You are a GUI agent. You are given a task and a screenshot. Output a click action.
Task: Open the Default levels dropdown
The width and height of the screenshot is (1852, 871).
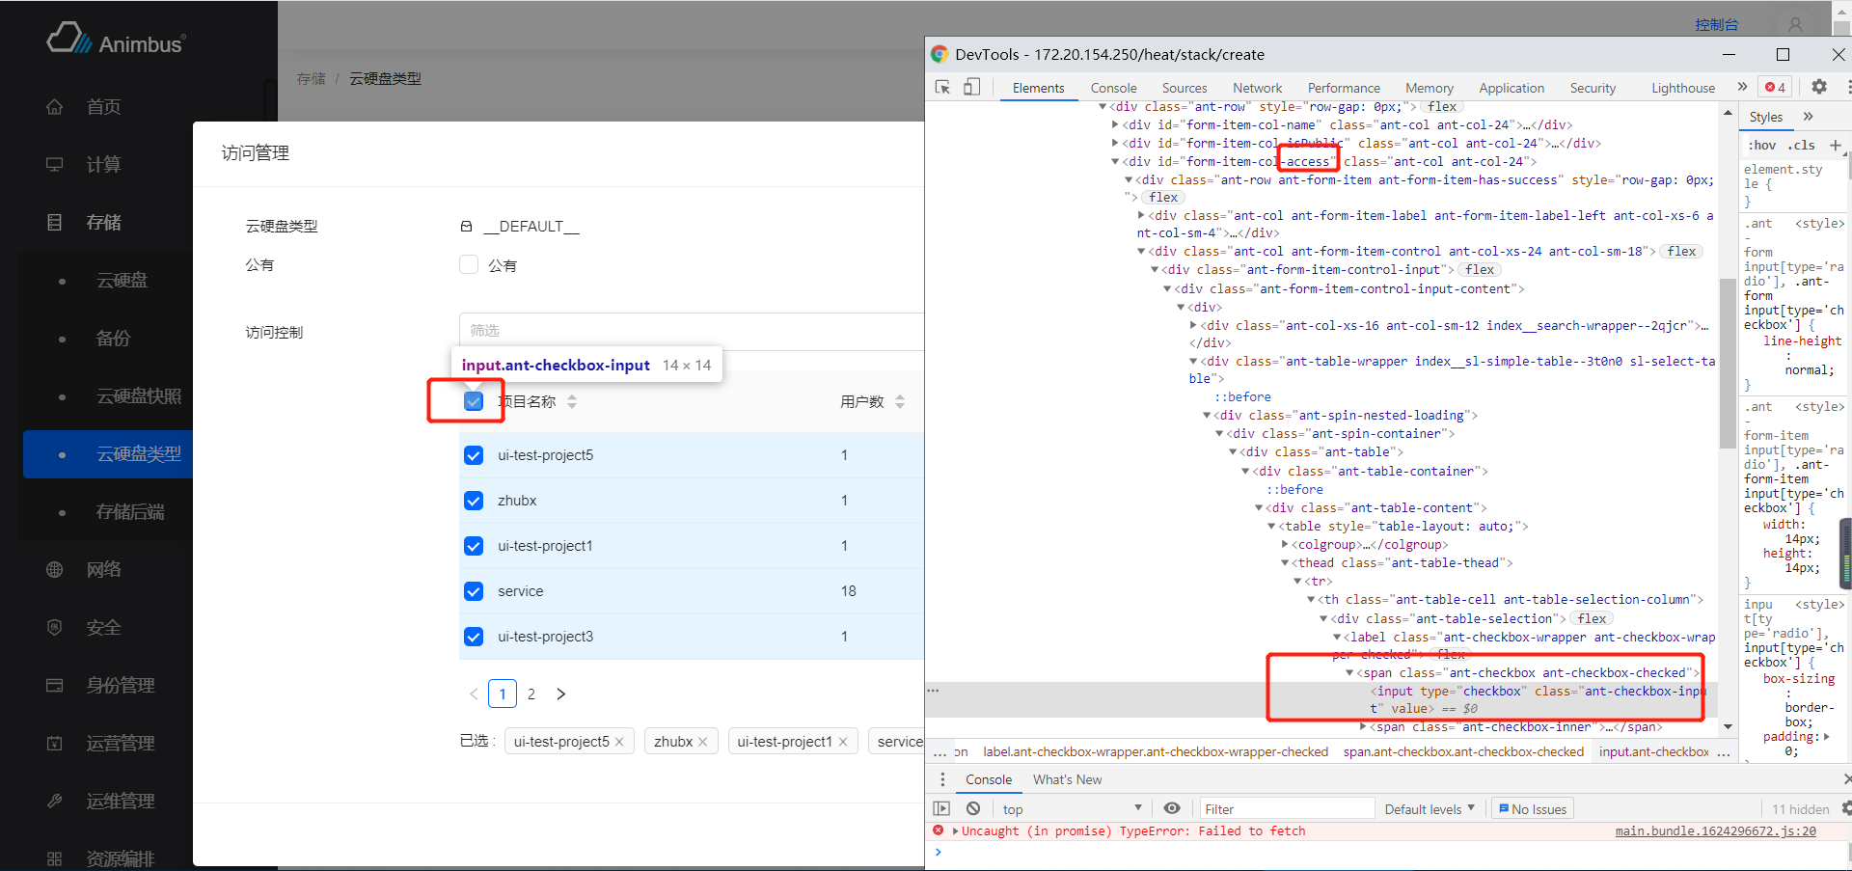[1430, 809]
